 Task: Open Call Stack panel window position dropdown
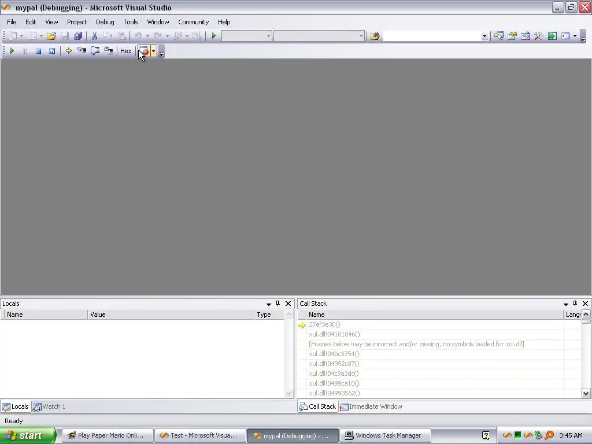(x=566, y=304)
